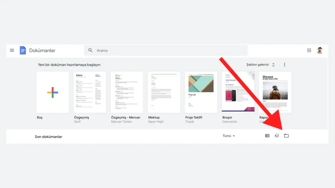Open the hamburger main menu
The width and height of the screenshot is (335, 188).
12,50
